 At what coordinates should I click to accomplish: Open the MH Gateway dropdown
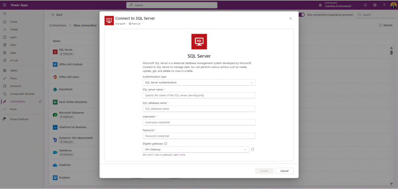196,149
